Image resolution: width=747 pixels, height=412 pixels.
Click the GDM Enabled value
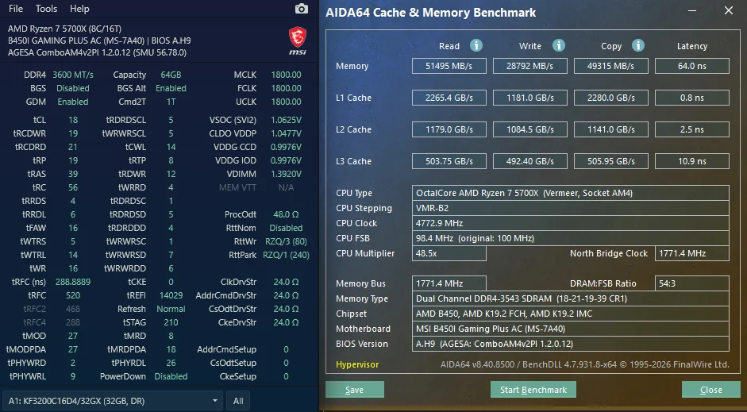pyautogui.click(x=73, y=102)
